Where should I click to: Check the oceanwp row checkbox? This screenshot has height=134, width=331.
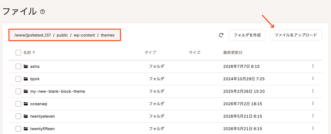click(x=18, y=104)
